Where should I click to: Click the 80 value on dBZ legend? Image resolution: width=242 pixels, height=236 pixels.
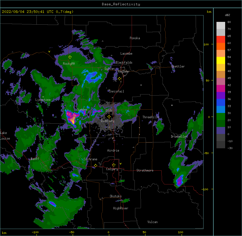(x=229, y=22)
